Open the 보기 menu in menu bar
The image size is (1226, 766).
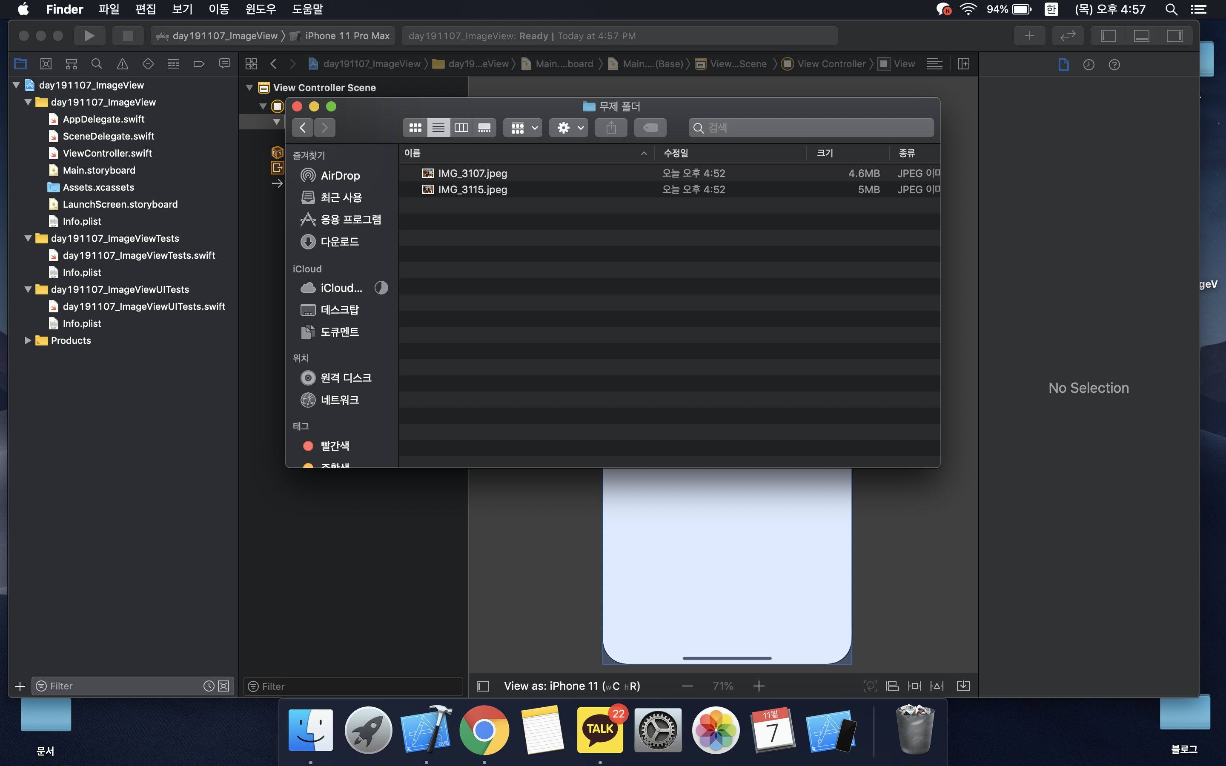[182, 9]
